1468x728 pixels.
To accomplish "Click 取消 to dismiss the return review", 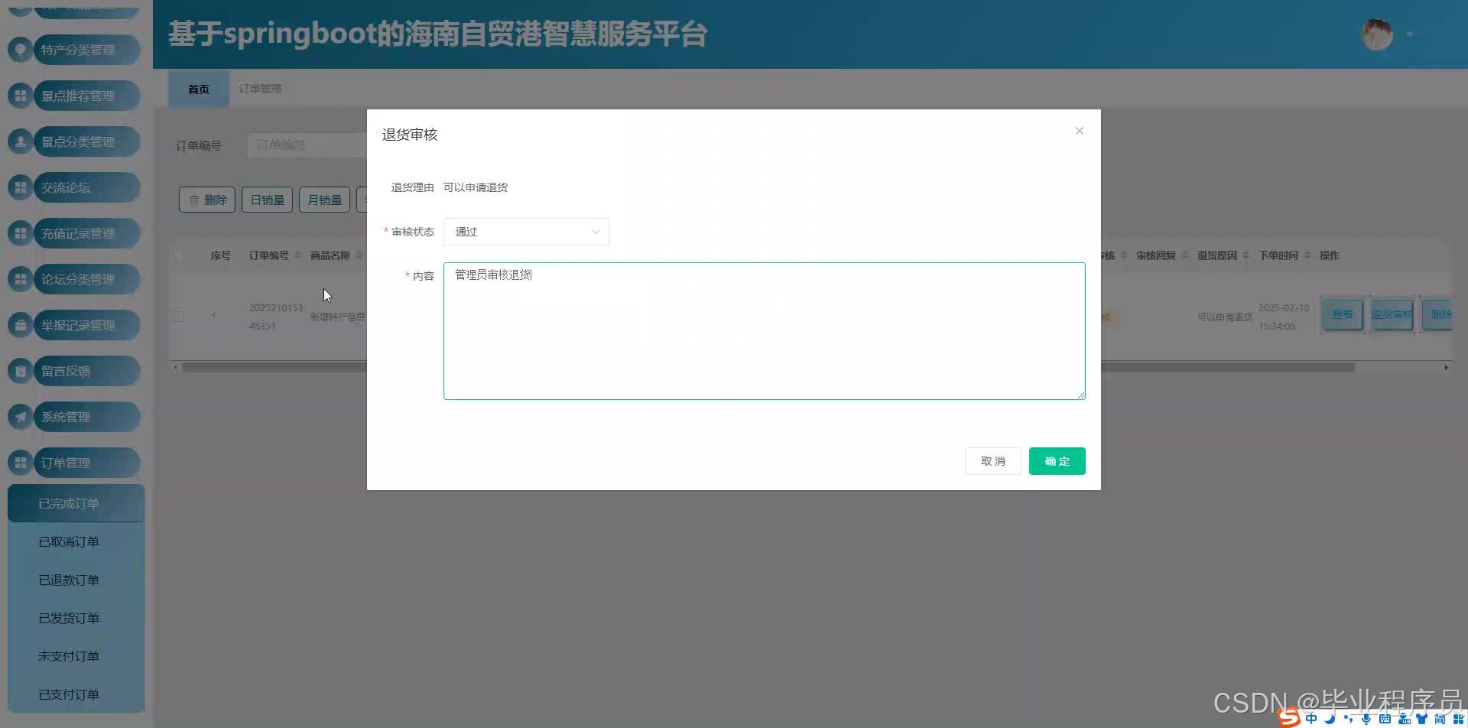I will click(992, 460).
